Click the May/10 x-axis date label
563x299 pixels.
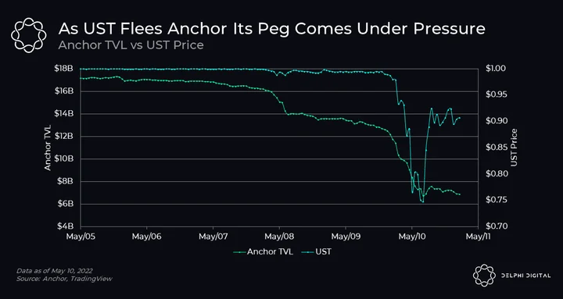(412, 237)
